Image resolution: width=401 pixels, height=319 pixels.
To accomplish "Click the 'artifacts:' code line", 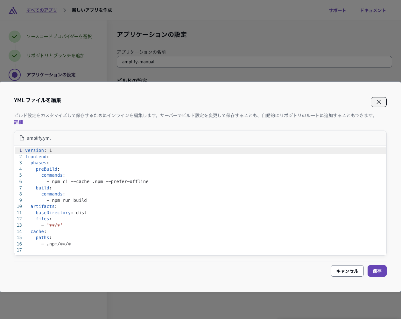I will click(44, 206).
